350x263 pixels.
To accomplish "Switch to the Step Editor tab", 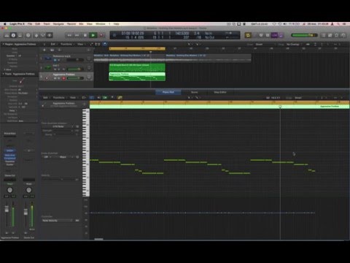I will (x=220, y=92).
